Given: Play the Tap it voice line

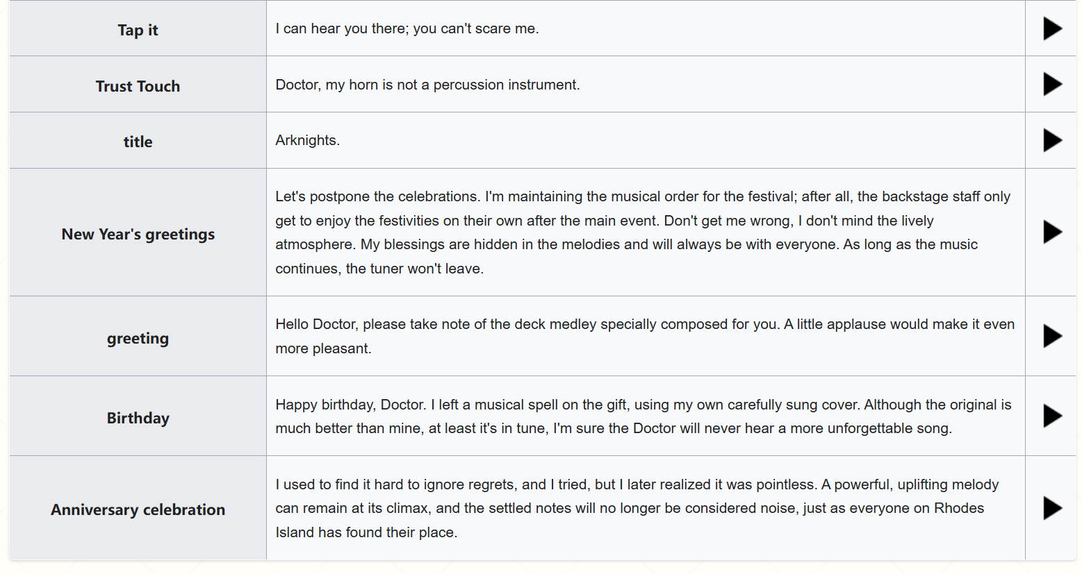Looking at the screenshot, I should (x=1052, y=28).
